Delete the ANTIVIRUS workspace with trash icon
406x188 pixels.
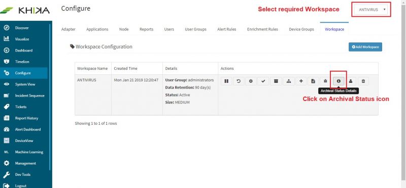[363, 81]
